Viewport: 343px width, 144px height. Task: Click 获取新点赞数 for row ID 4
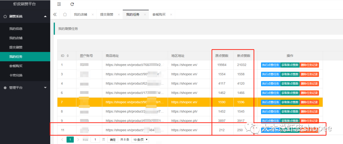[290, 83]
